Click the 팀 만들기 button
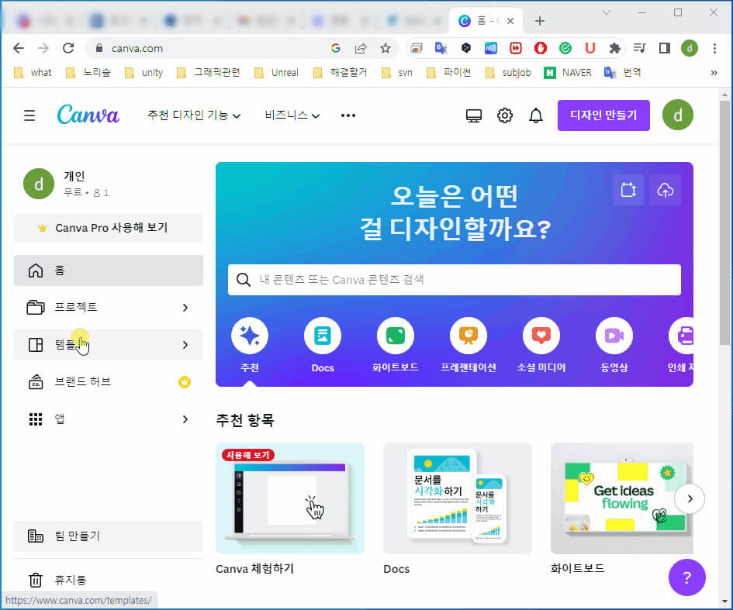 pyautogui.click(x=109, y=536)
